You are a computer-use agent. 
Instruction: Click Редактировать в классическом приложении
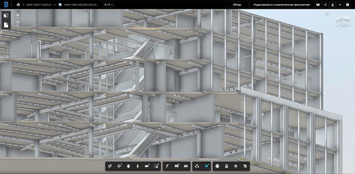tap(282, 4)
